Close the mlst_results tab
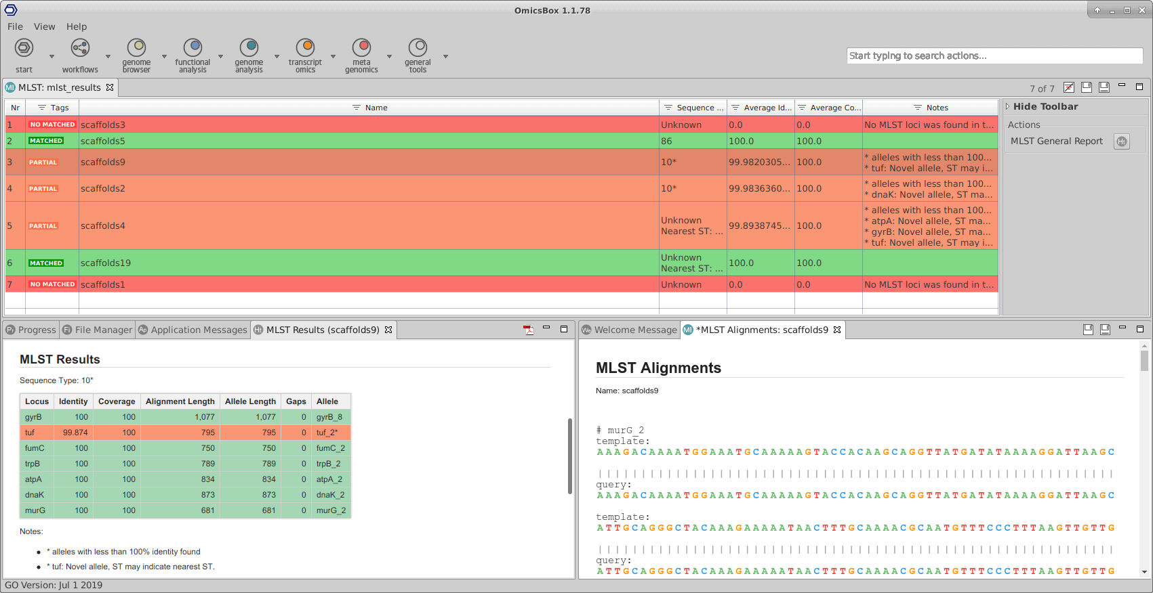 (x=110, y=87)
